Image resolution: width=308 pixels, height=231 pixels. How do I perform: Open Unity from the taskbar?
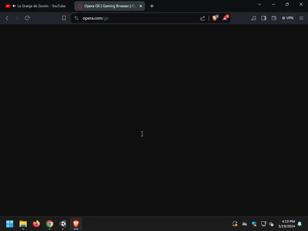pyautogui.click(x=63, y=224)
